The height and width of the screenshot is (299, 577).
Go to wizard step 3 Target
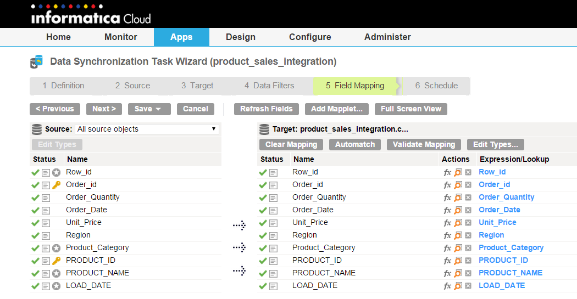[x=197, y=86]
